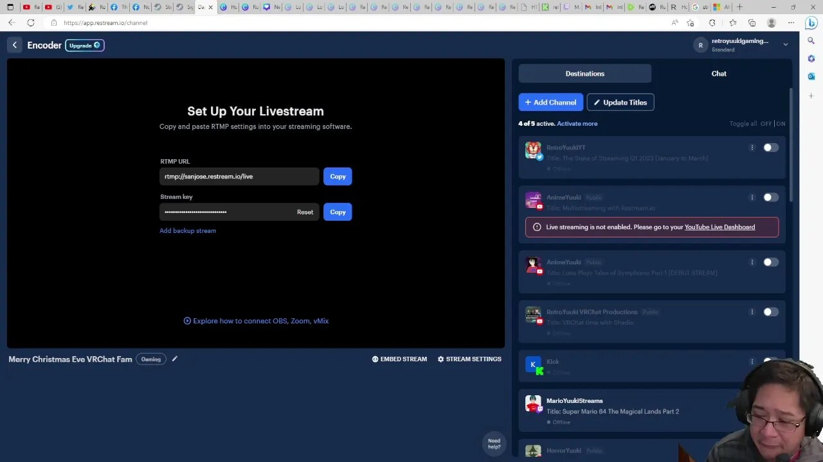Click the Outlook icon in Edge sidebar
The image size is (823, 462).
(x=811, y=76)
